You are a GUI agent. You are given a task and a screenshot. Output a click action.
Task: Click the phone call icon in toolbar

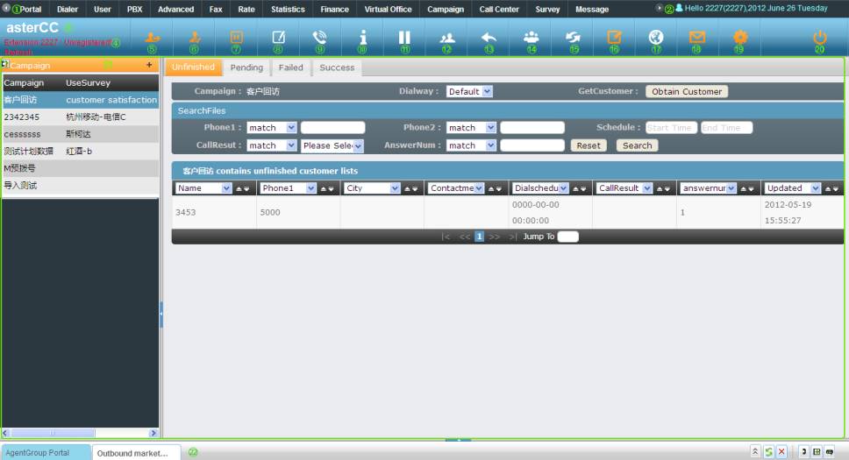coord(320,38)
